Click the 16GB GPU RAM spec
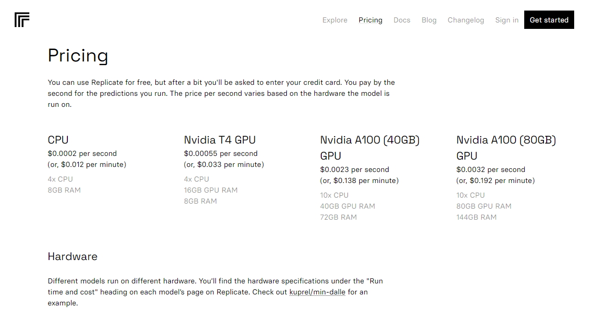 [211, 190]
